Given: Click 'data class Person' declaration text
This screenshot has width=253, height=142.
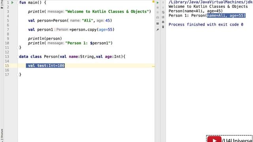Looking at the screenshot, I should click(38, 56).
